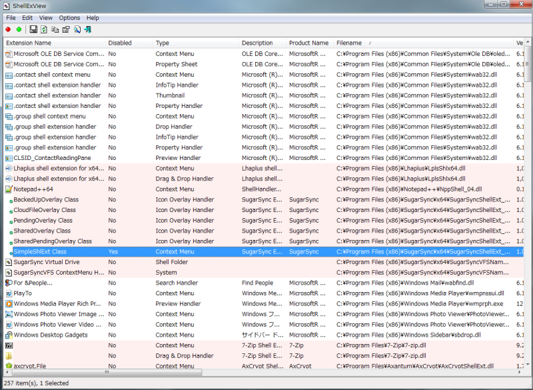Click the For &People... row icon

(9, 283)
